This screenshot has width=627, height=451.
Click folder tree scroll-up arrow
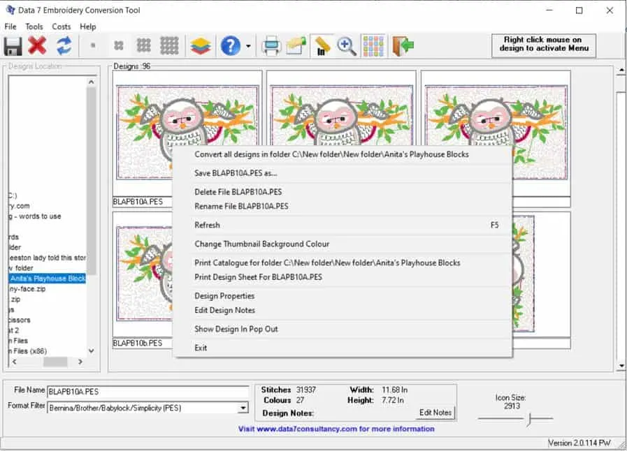(92, 82)
